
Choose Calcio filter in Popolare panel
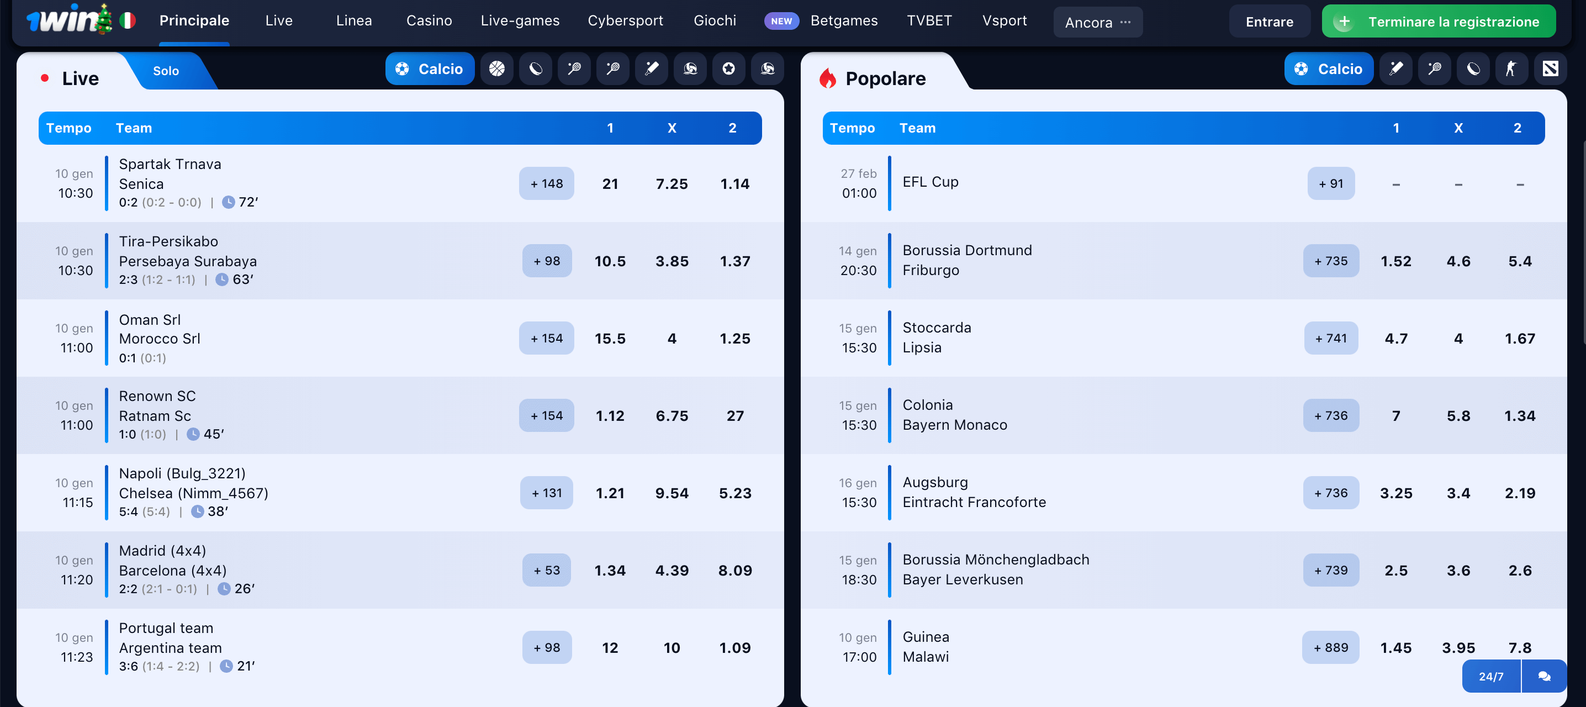coord(1329,68)
